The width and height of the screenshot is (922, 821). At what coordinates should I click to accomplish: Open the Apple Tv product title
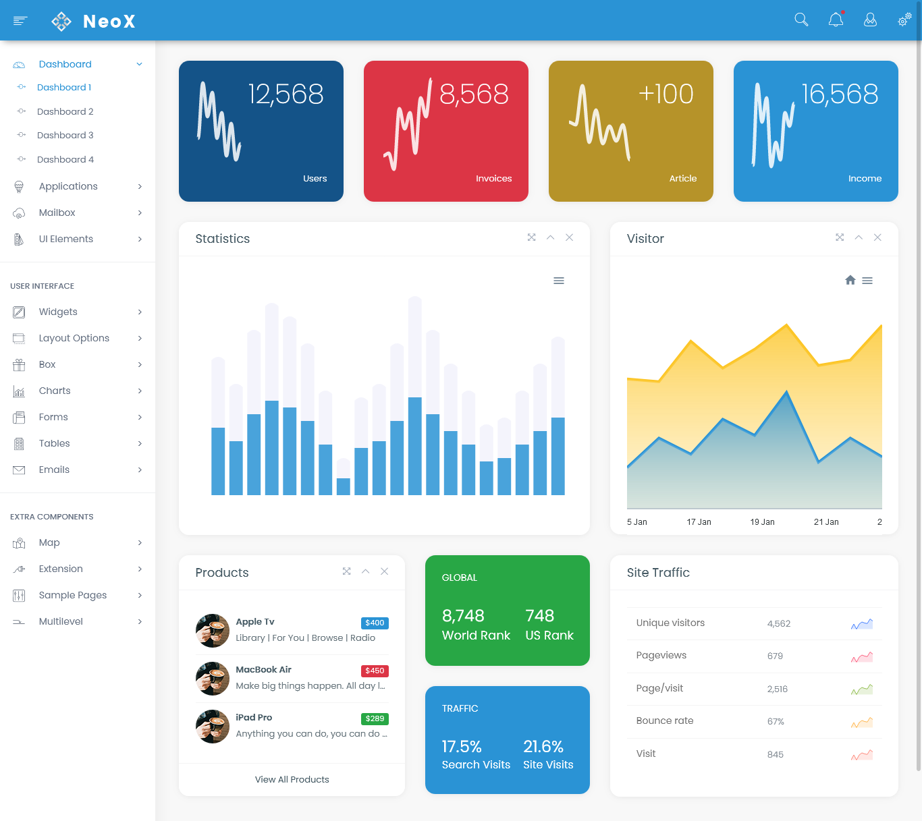click(255, 622)
